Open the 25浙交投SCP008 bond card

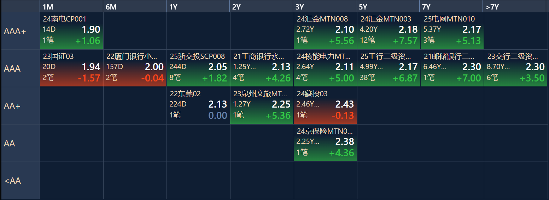coord(198,68)
